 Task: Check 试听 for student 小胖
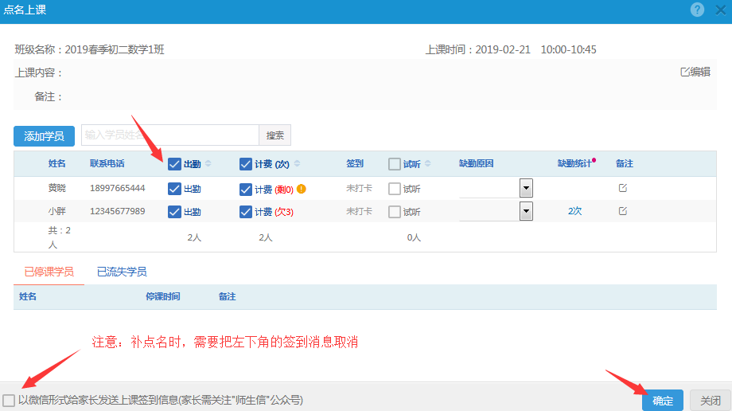point(395,211)
